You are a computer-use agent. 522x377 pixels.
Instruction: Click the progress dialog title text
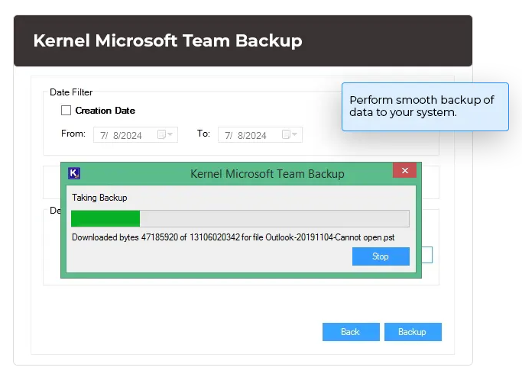tap(267, 174)
